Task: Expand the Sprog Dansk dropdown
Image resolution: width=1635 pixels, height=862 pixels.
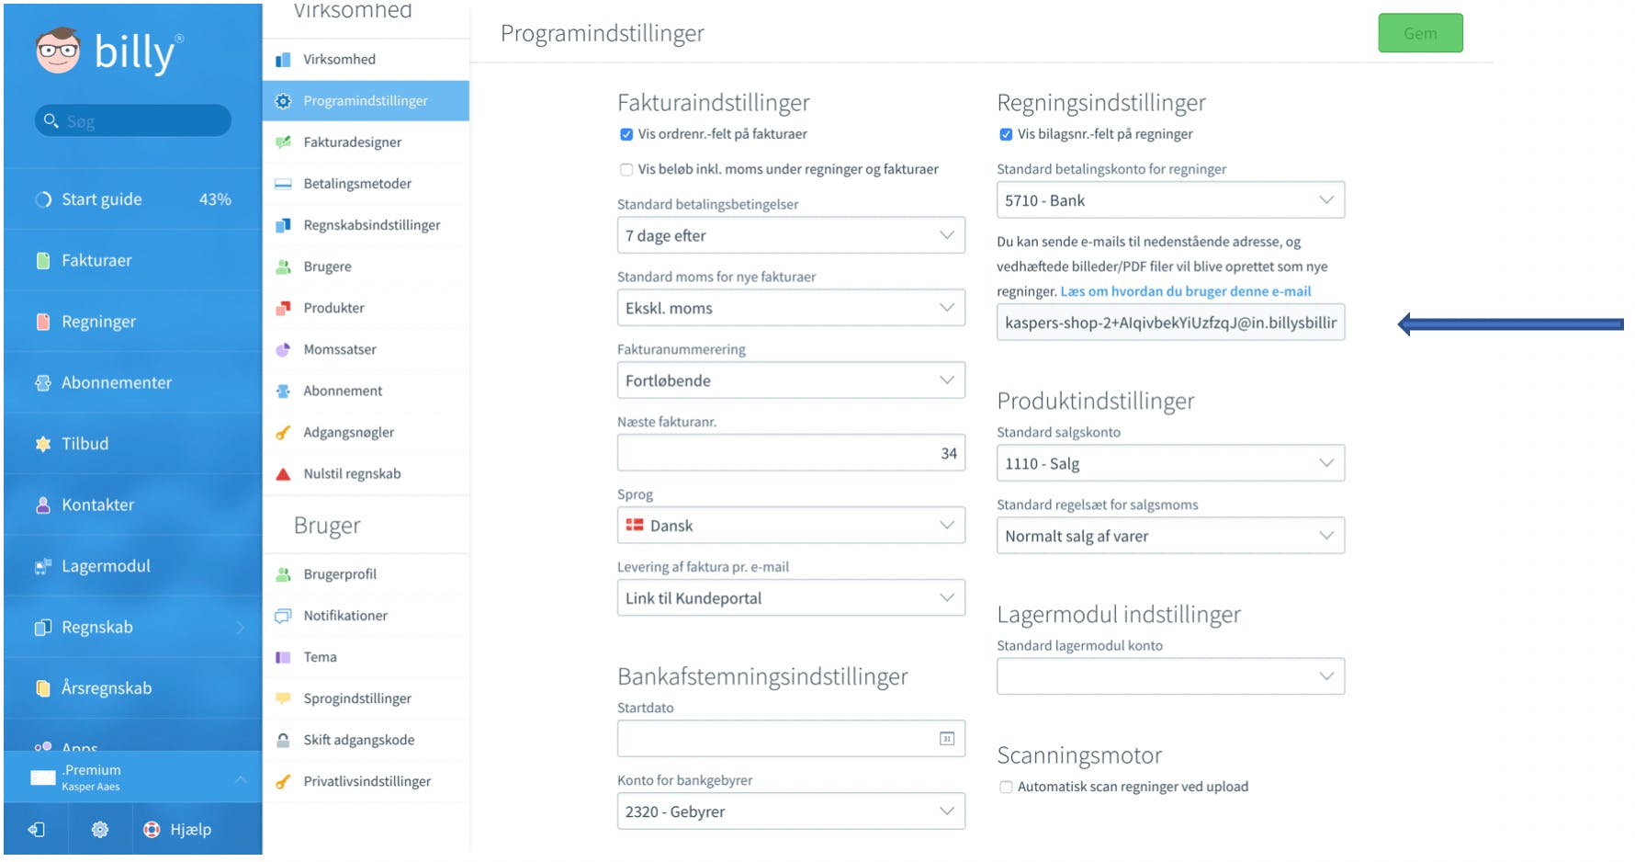Action: (791, 526)
